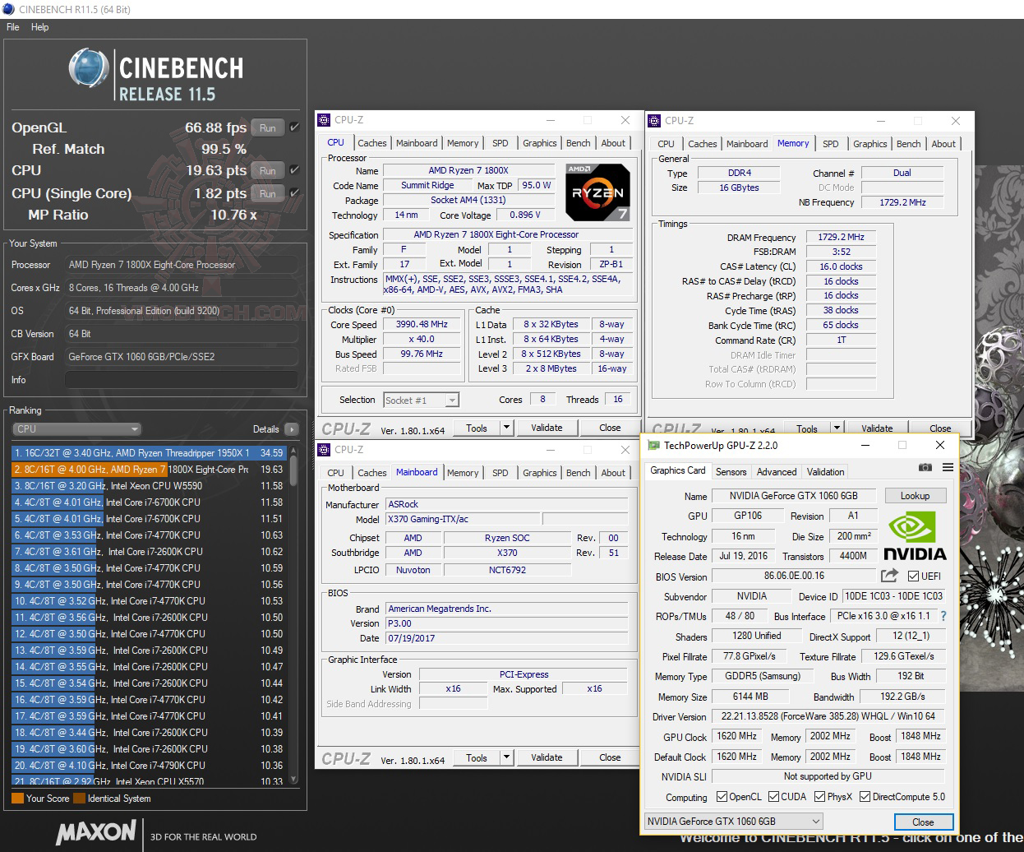Select ranking row 20 Core i7-4790K
This screenshot has width=1024, height=852.
coord(149,766)
